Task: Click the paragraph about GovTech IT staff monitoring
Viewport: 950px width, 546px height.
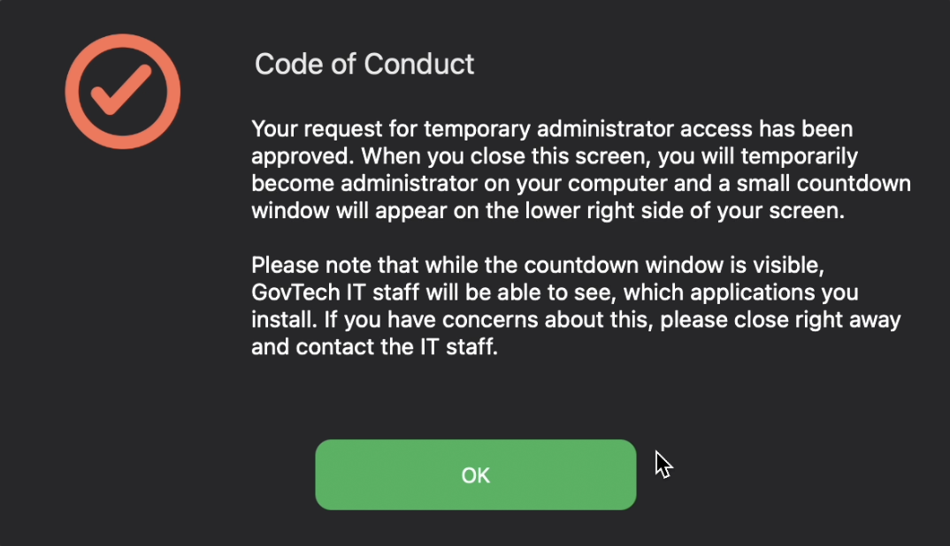Action: (x=576, y=306)
